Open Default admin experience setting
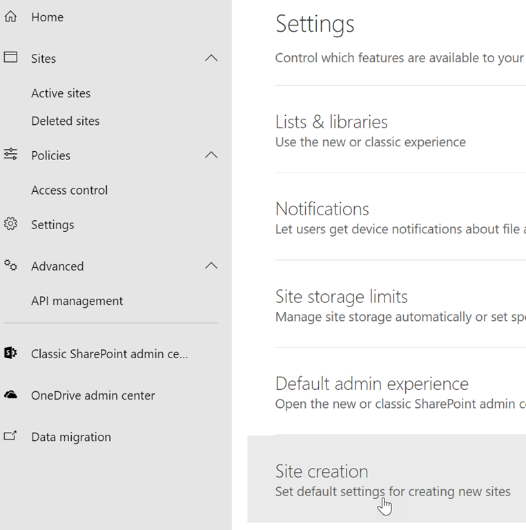 (371, 384)
